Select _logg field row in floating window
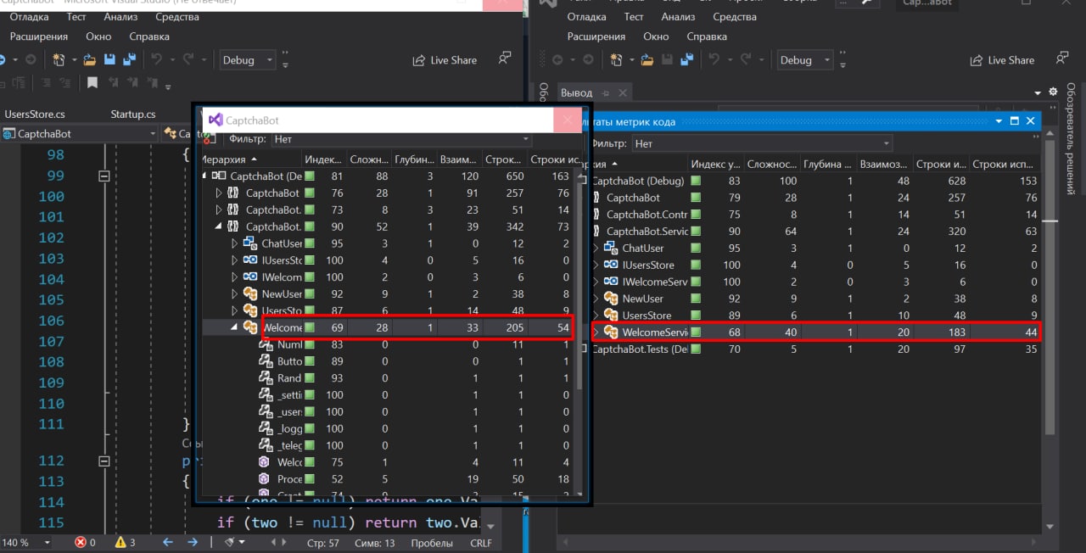This screenshot has height=553, width=1086. pos(387,428)
